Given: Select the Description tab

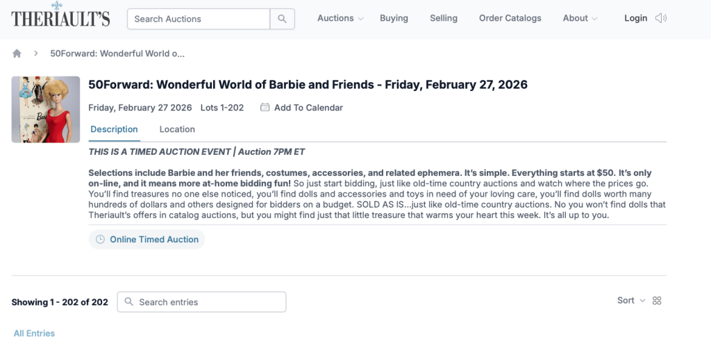Looking at the screenshot, I should point(114,129).
